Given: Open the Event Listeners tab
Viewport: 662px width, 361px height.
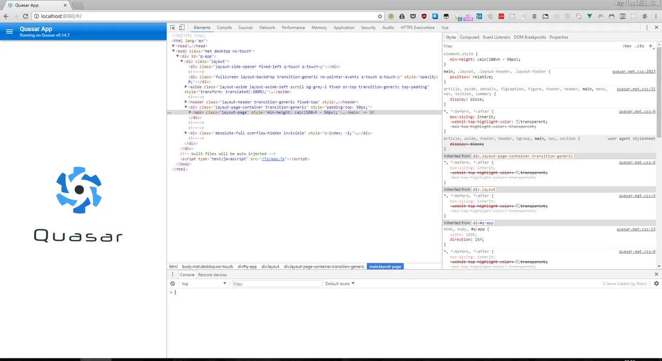Looking at the screenshot, I should 496,37.
